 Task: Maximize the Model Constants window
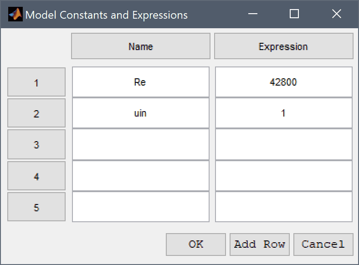pyautogui.click(x=294, y=14)
